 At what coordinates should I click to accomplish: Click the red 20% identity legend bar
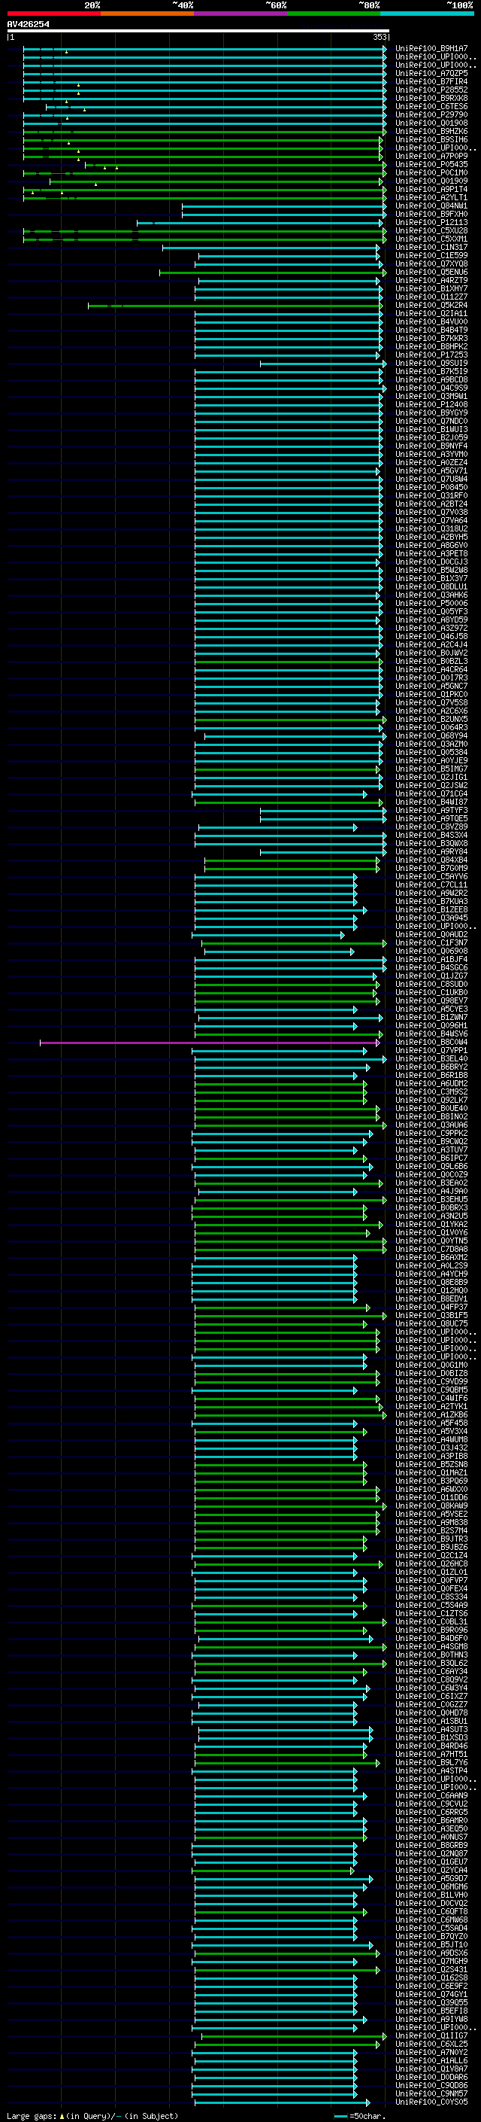(x=53, y=14)
